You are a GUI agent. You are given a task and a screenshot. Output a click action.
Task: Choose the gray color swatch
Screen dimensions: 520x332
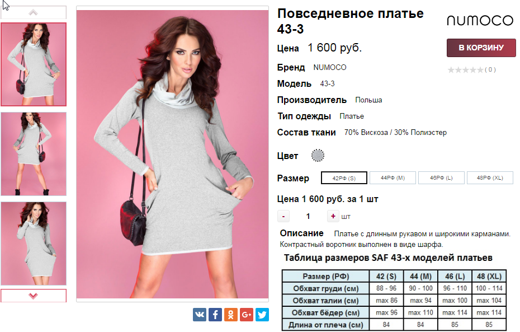click(x=318, y=156)
